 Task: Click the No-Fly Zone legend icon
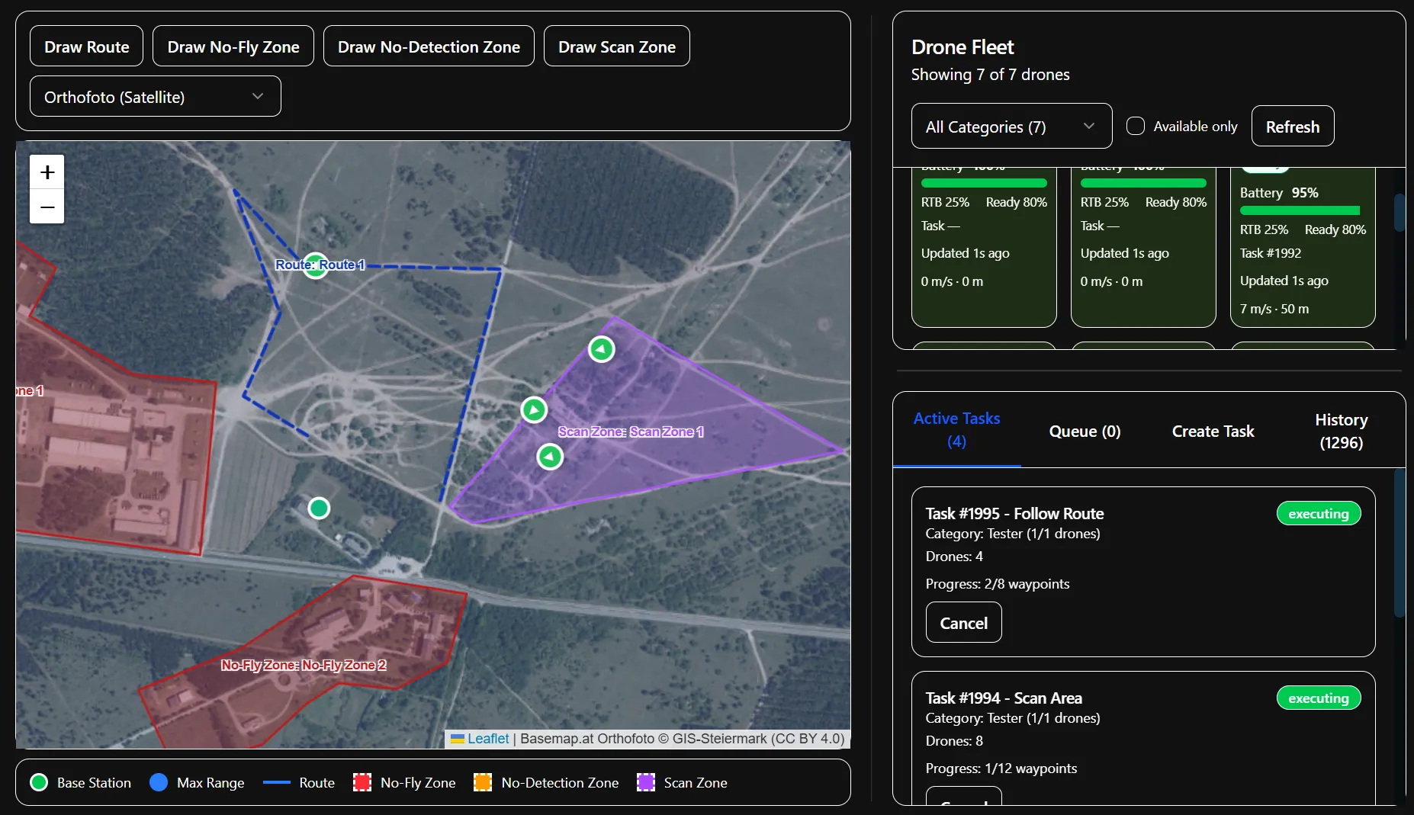pos(363,782)
